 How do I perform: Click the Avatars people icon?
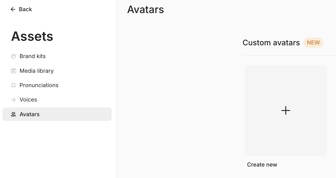tap(13, 114)
